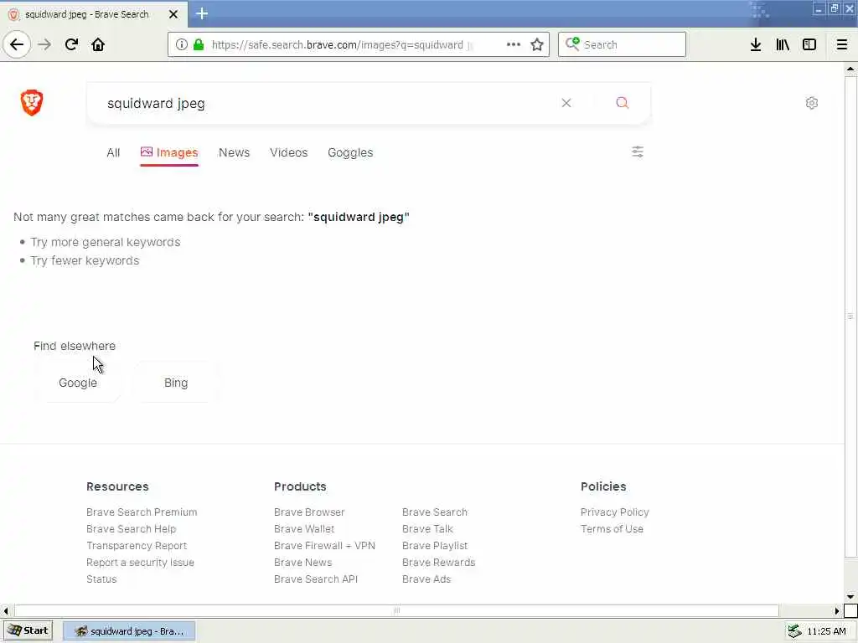
Task: Show site information via the info icon
Action: click(182, 44)
